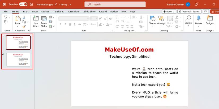219x109 pixels.
Task: Activate the Format Painter brush
Action: tap(24, 26)
